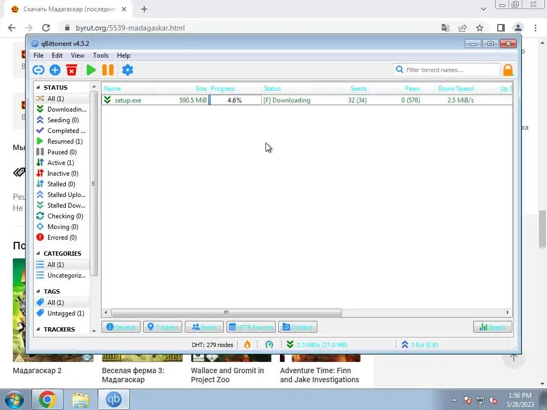
Task: Click the flame connection status icon
Action: (x=247, y=345)
